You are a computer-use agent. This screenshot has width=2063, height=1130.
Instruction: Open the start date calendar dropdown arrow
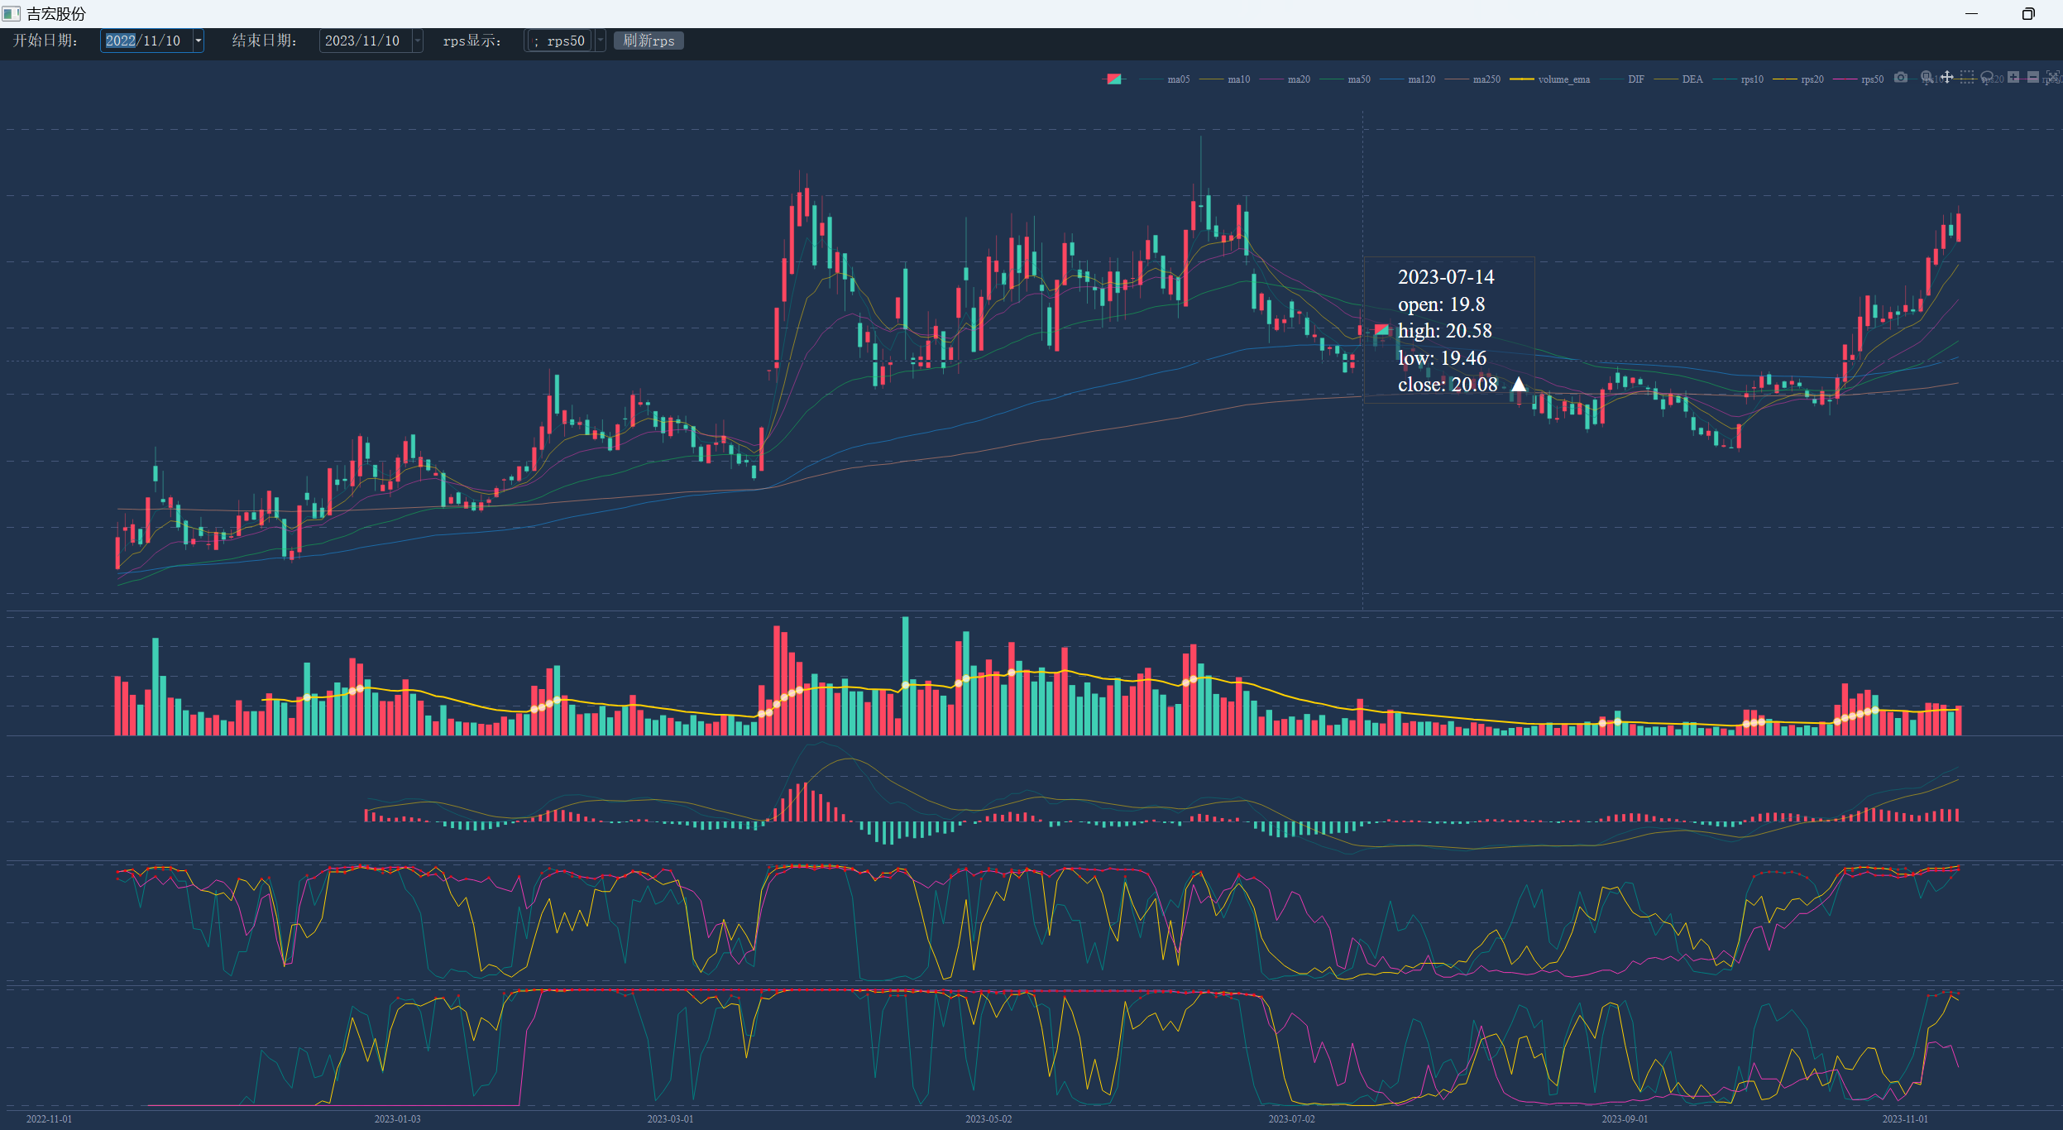pyautogui.click(x=199, y=41)
